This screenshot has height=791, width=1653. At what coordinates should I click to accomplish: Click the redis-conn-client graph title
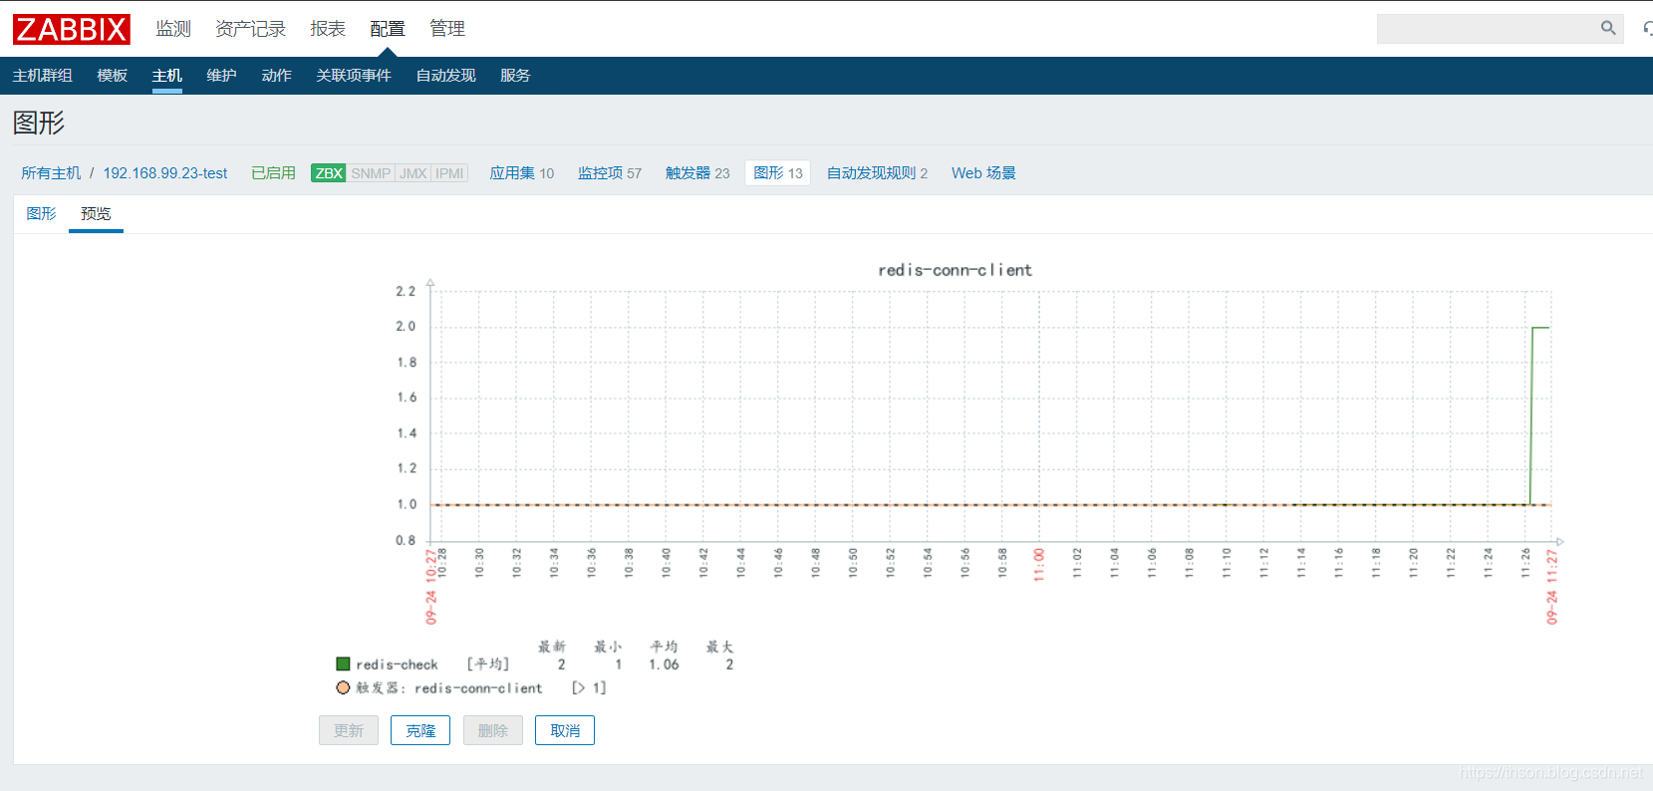click(x=955, y=270)
